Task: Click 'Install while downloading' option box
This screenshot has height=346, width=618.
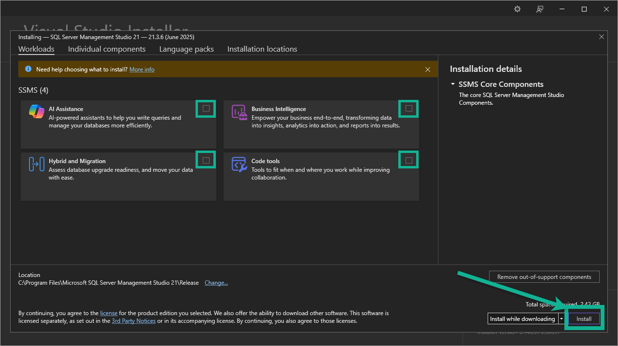Action: pyautogui.click(x=523, y=319)
